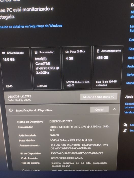This screenshot has width=134, height=178.
Task: Click the Armazenamento storage icon
Action: tap(98, 51)
